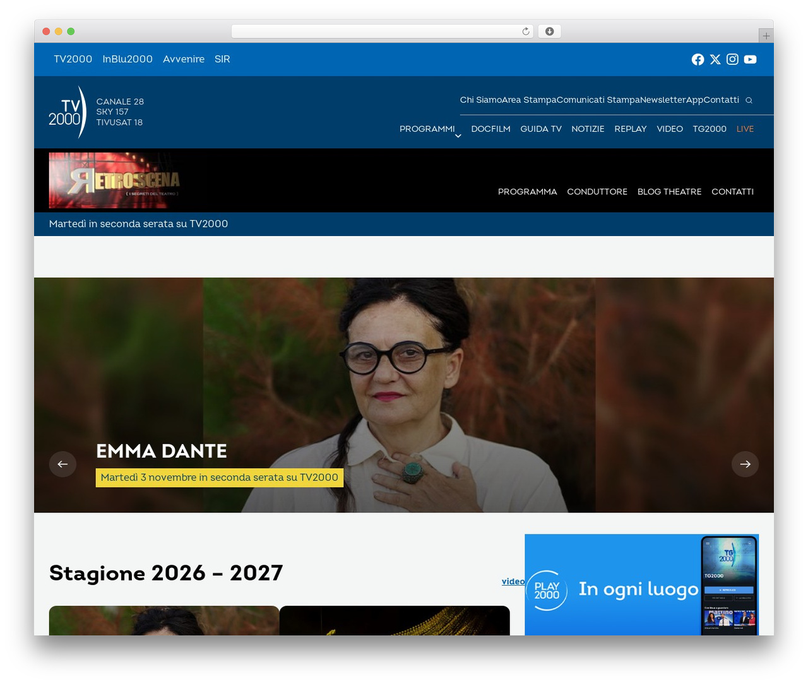Open Retroscena CONTATTI section
The height and width of the screenshot is (684, 808).
click(x=732, y=192)
